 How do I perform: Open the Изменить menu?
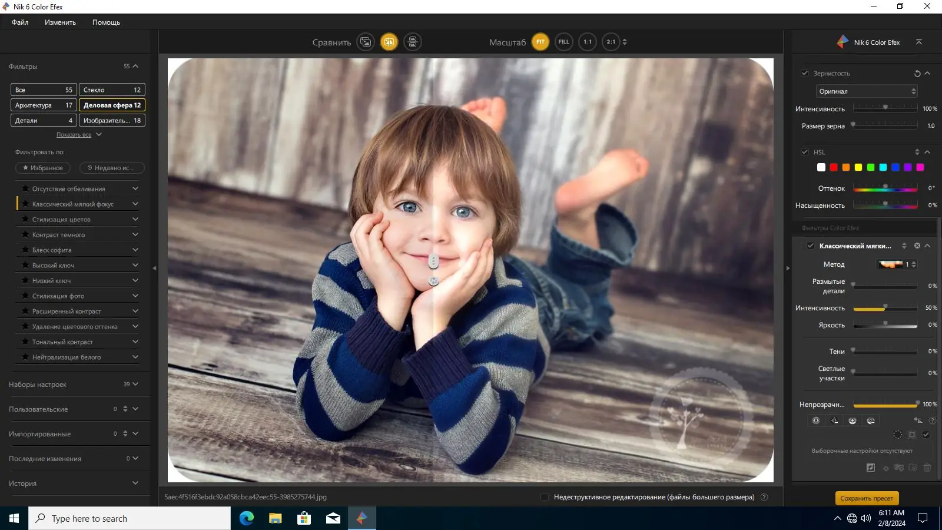point(60,22)
